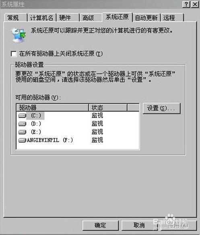The width and height of the screenshot is (200, 235).
Task: Click the ANGIEWINPIL F: drive icon
Action: click(x=22, y=140)
